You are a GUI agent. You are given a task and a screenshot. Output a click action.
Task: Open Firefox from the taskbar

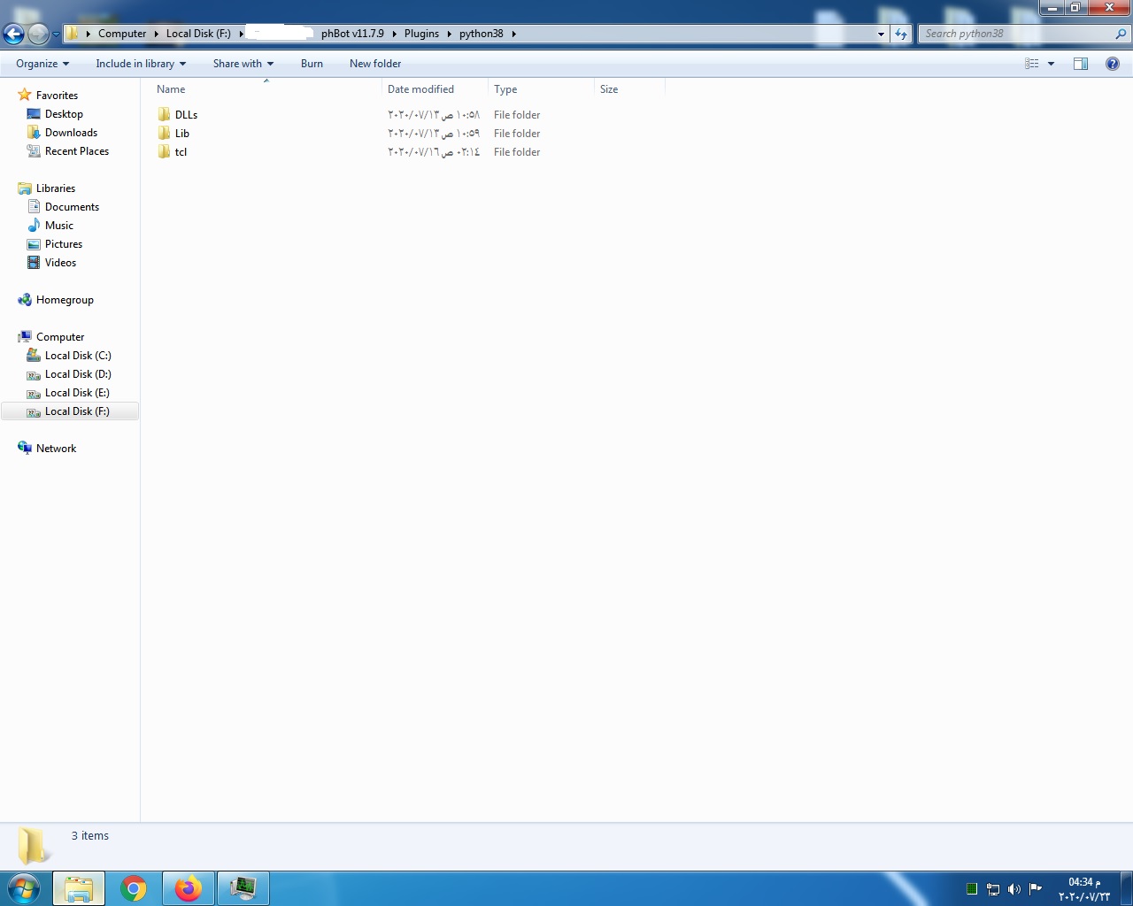pyautogui.click(x=189, y=888)
